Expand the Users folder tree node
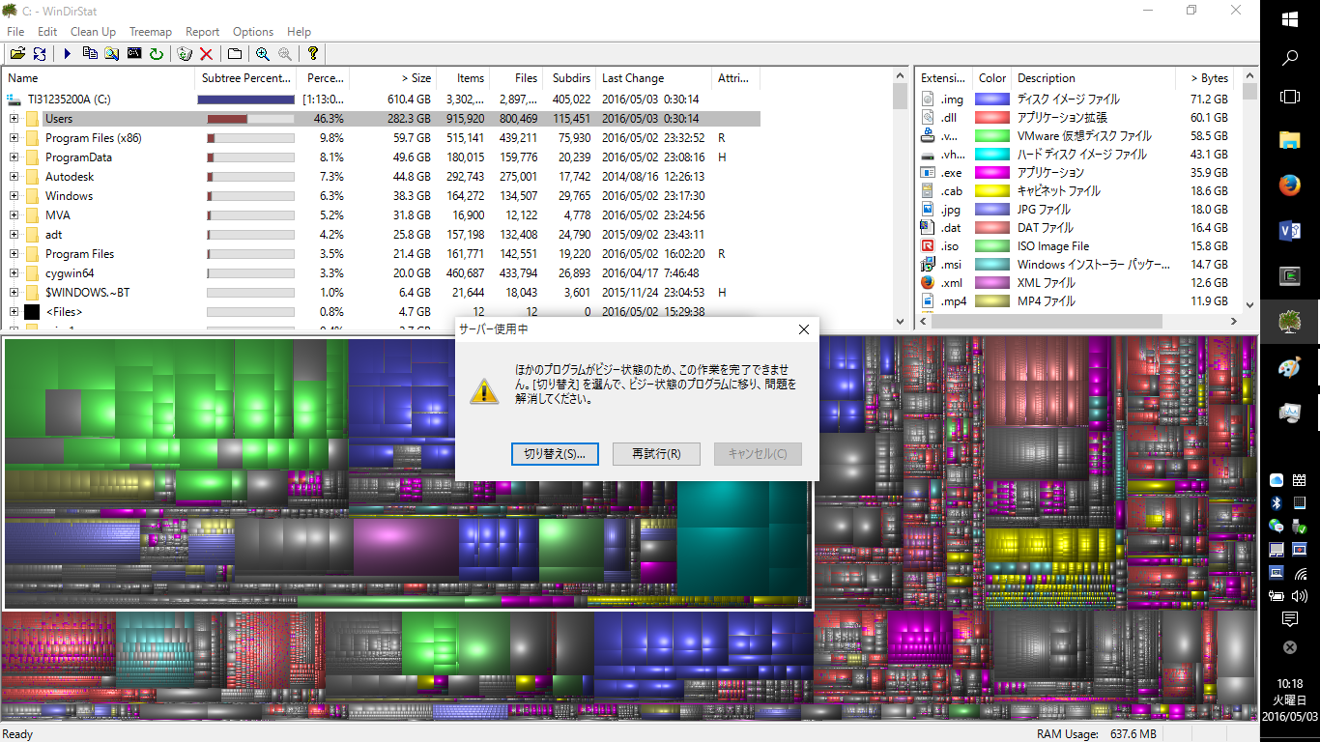 (14, 119)
